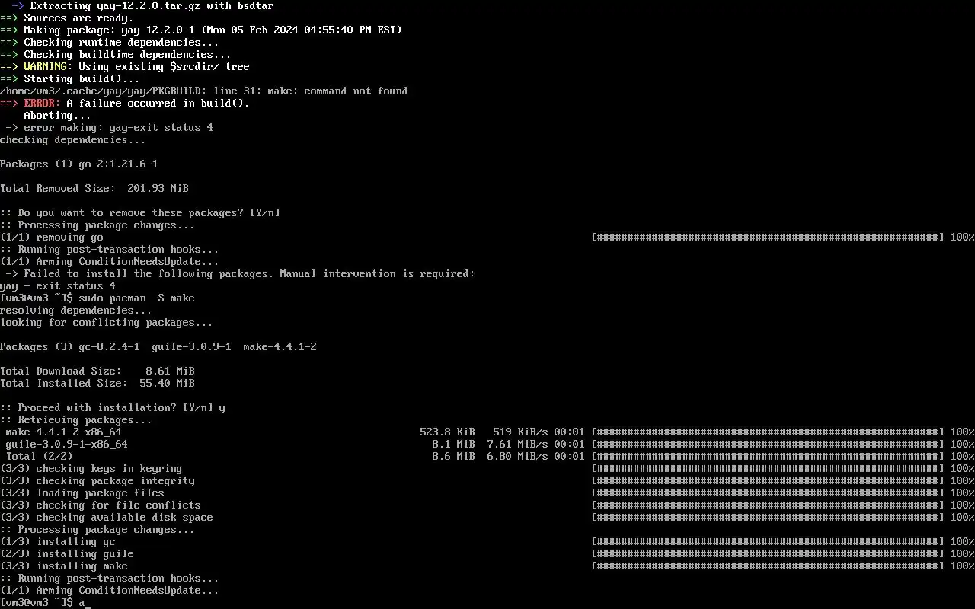
Task: Click the 'make-4.4.1-2-x86_64' download row
Action: [x=487, y=432]
